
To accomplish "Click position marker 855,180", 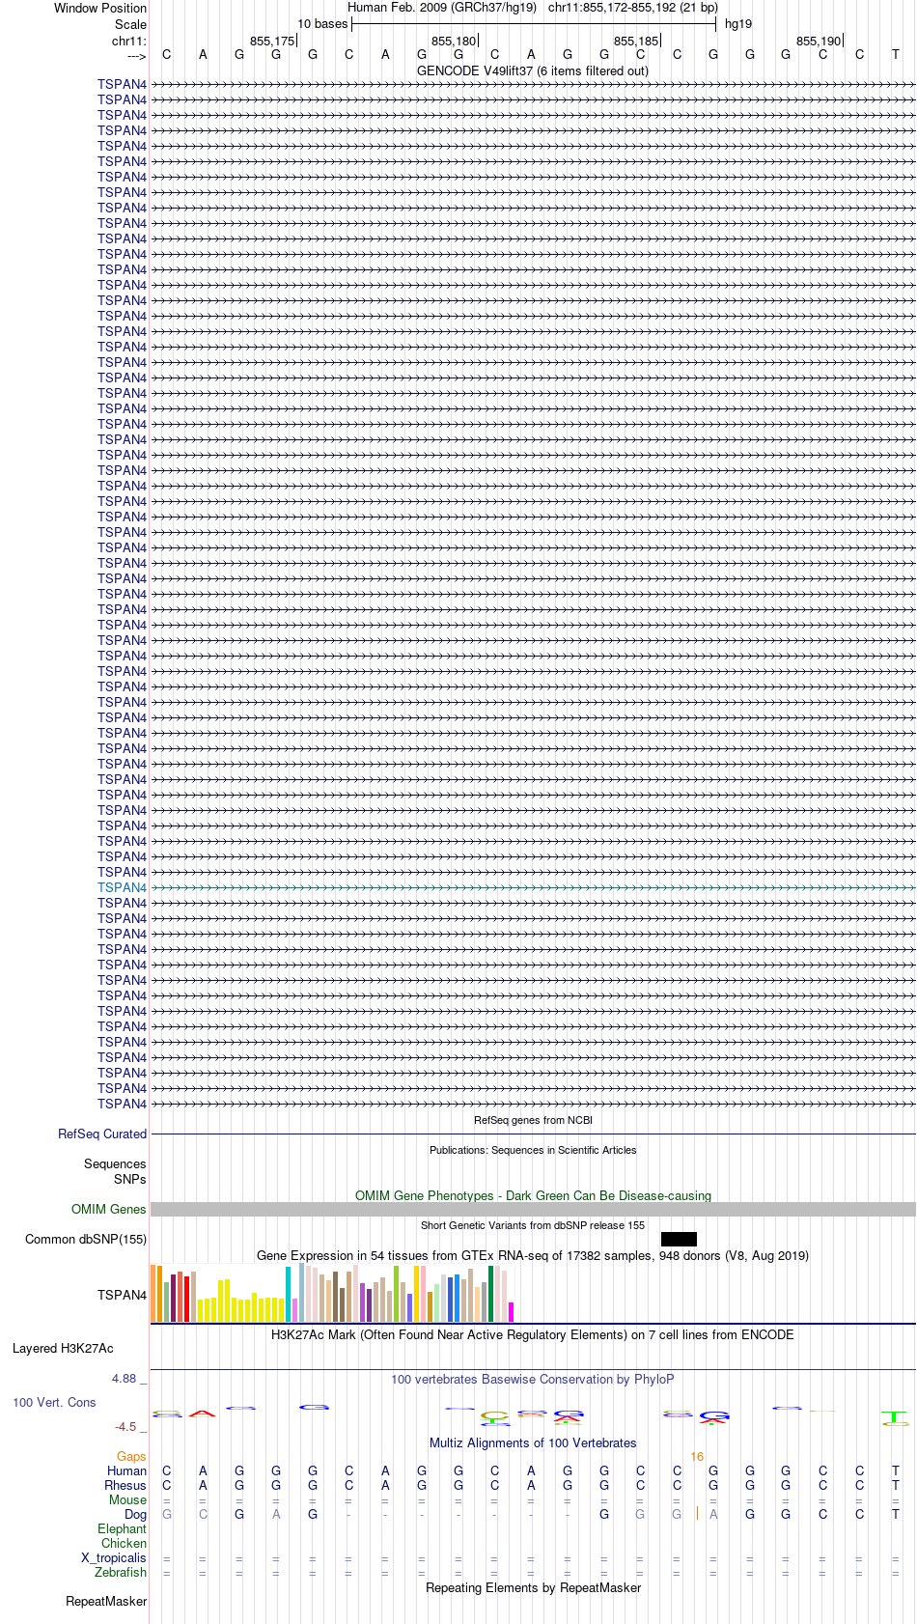I will pyautogui.click(x=454, y=41).
